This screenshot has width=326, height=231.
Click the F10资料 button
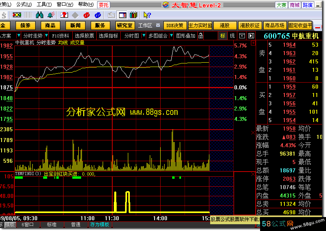(x=60, y=36)
